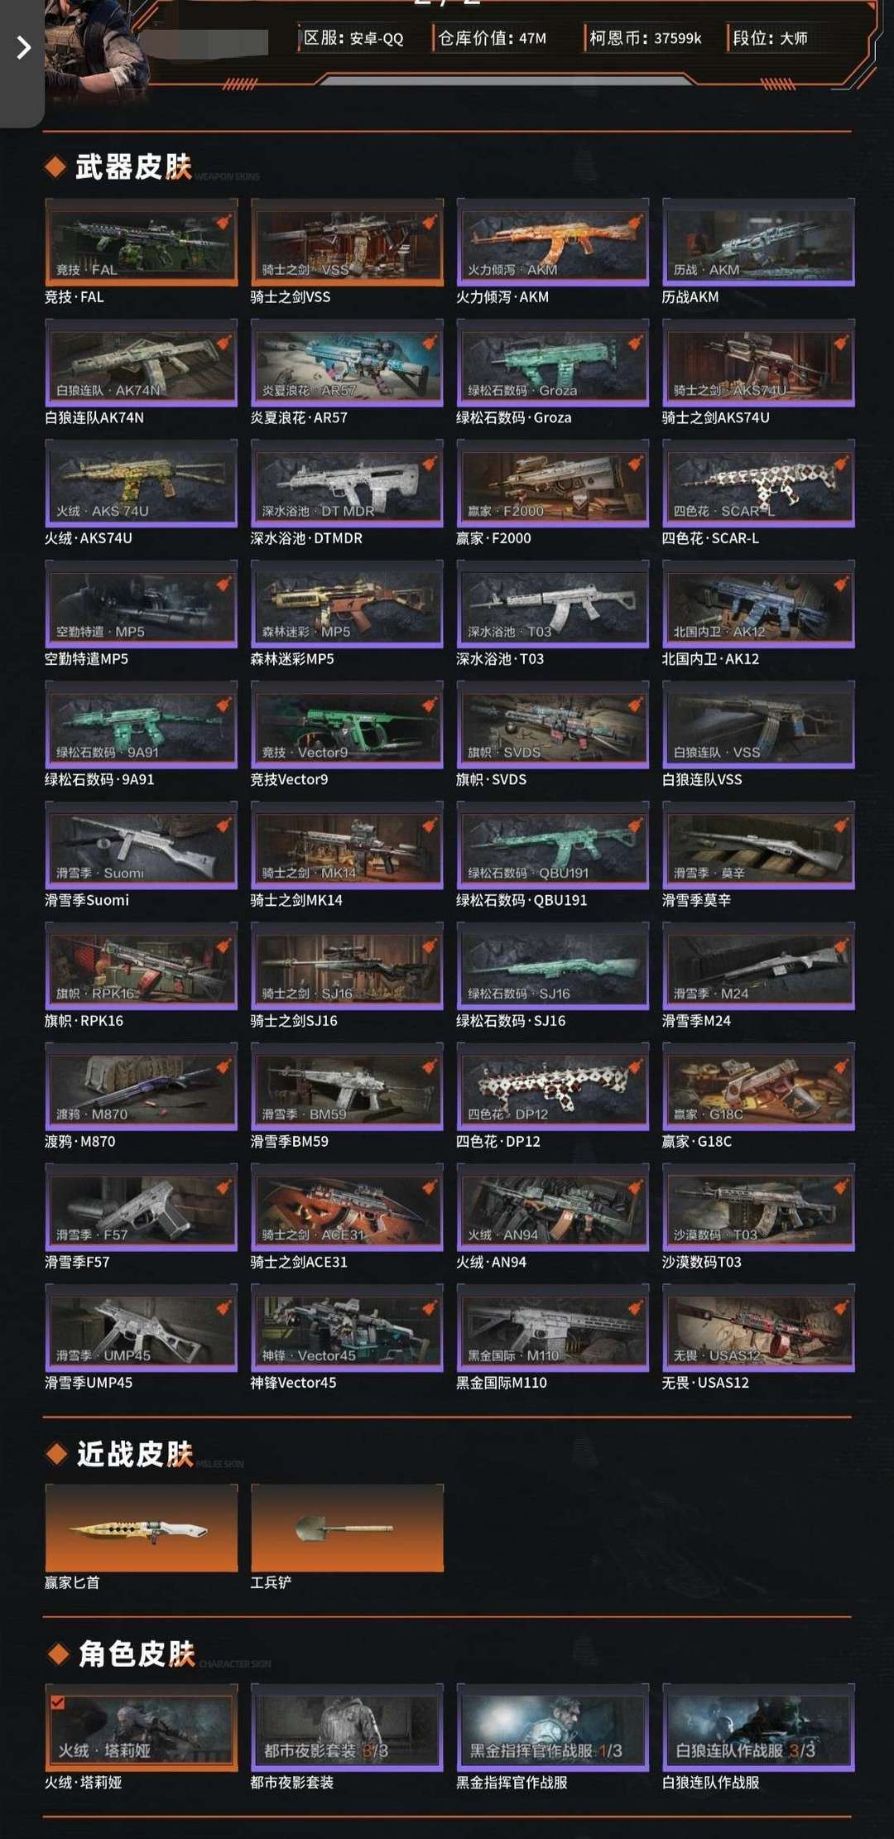Select the 赢家匕首 melee skin

point(141,1528)
